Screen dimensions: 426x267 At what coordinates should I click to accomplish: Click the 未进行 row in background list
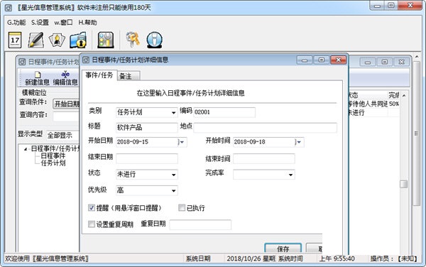point(373,112)
